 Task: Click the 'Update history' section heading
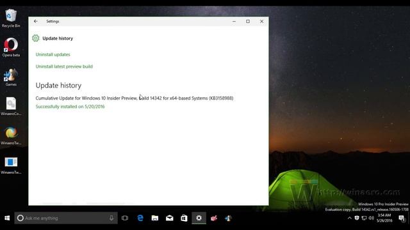58,86
